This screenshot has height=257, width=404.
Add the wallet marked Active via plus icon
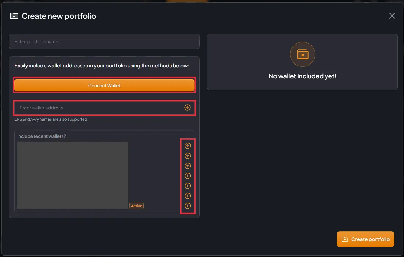(x=188, y=206)
